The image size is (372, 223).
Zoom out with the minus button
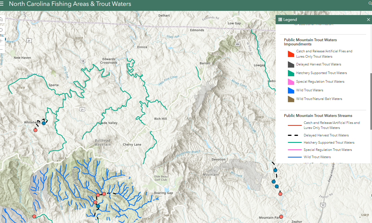pos(1,50)
